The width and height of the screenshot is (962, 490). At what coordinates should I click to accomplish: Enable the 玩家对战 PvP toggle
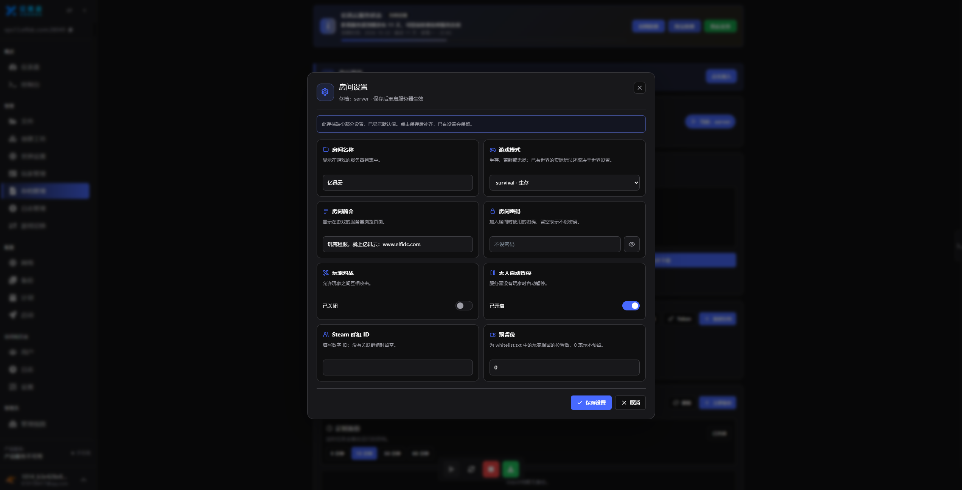(464, 305)
